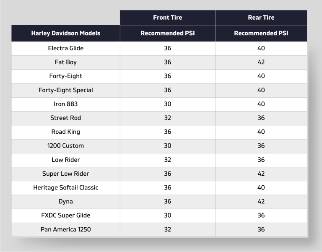Click the Road King model name
Screen dimensions: 322x252
66,132
